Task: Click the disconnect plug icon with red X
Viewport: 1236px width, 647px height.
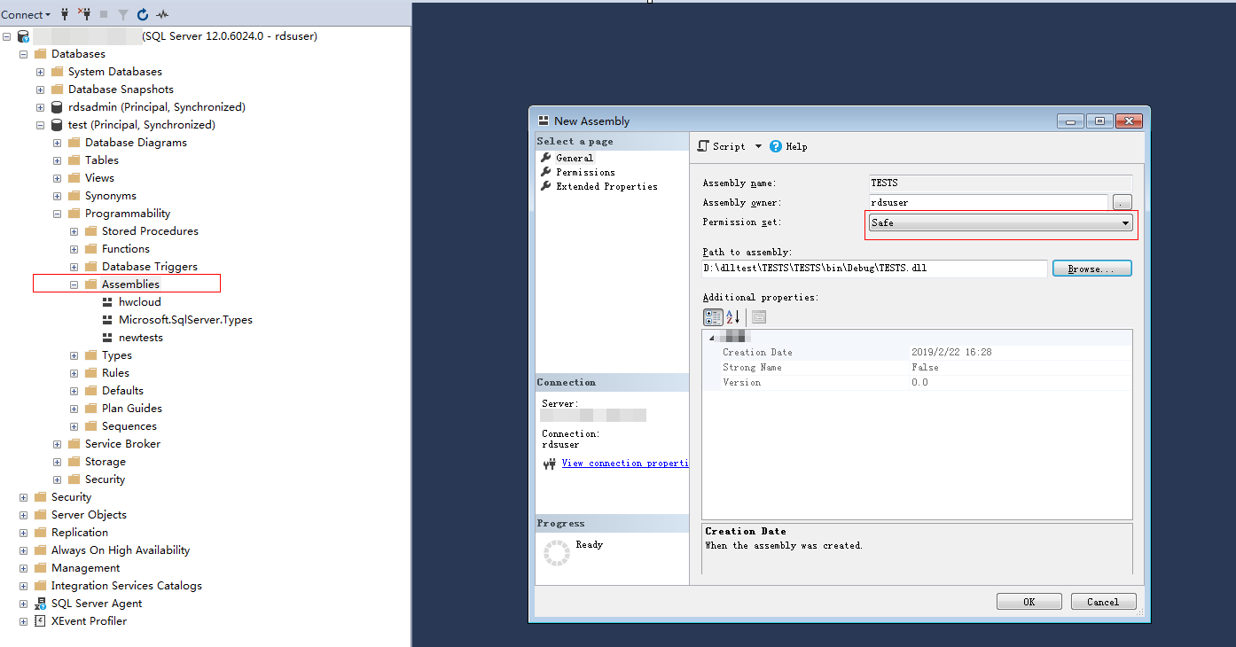Action: click(84, 14)
